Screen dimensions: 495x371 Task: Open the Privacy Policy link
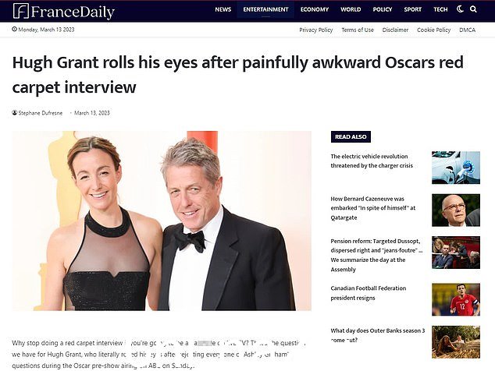pos(316,30)
